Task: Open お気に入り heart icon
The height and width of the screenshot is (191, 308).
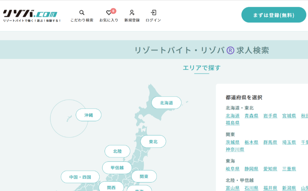Action: (x=109, y=13)
